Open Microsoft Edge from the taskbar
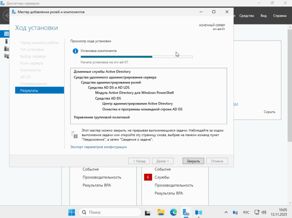Screen dimensions: 292x218 pyautogui.click(x=173, y=212)
